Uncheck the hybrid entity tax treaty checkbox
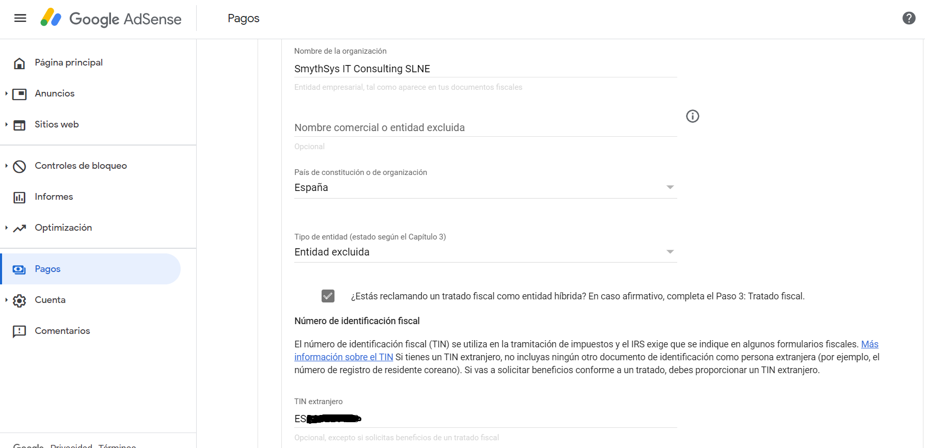925x448 pixels. click(328, 296)
